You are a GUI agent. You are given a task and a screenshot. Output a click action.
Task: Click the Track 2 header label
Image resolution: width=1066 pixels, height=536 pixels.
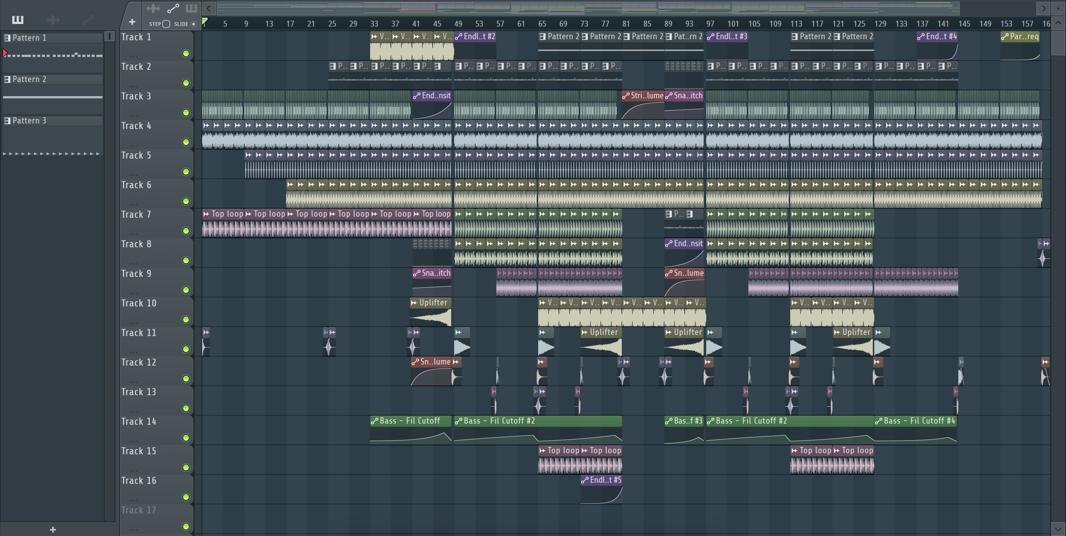pos(136,67)
